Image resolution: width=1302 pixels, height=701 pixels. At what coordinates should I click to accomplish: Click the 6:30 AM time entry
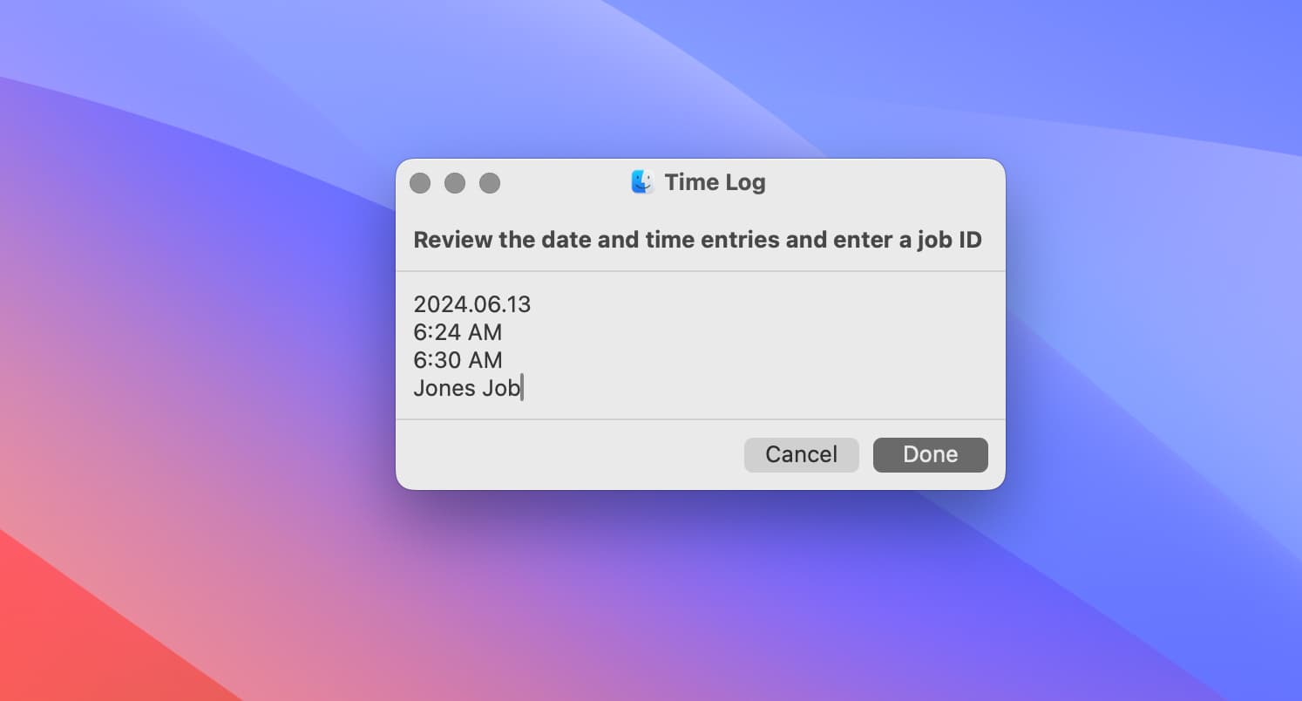pos(458,360)
